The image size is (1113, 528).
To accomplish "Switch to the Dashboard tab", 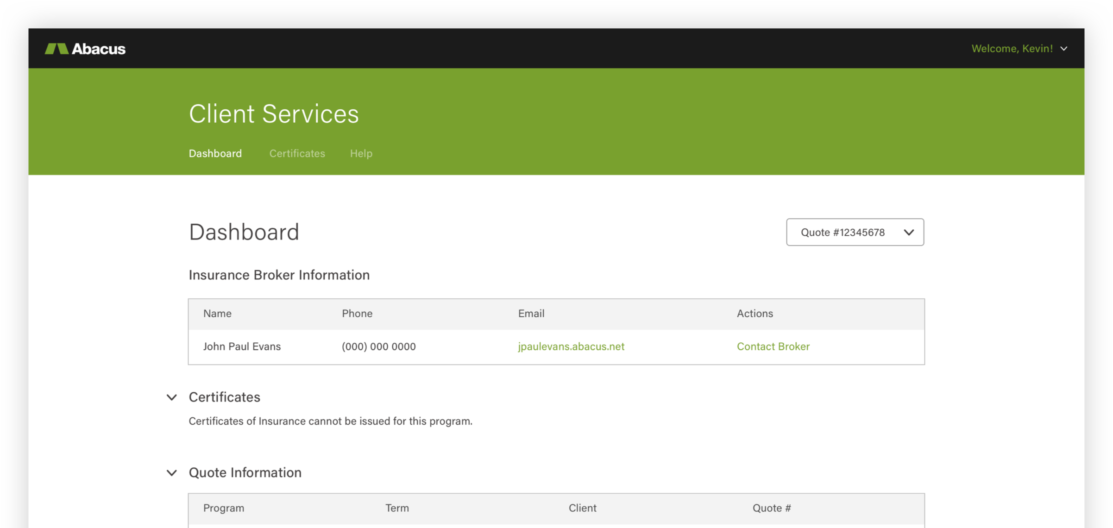I will [x=215, y=153].
